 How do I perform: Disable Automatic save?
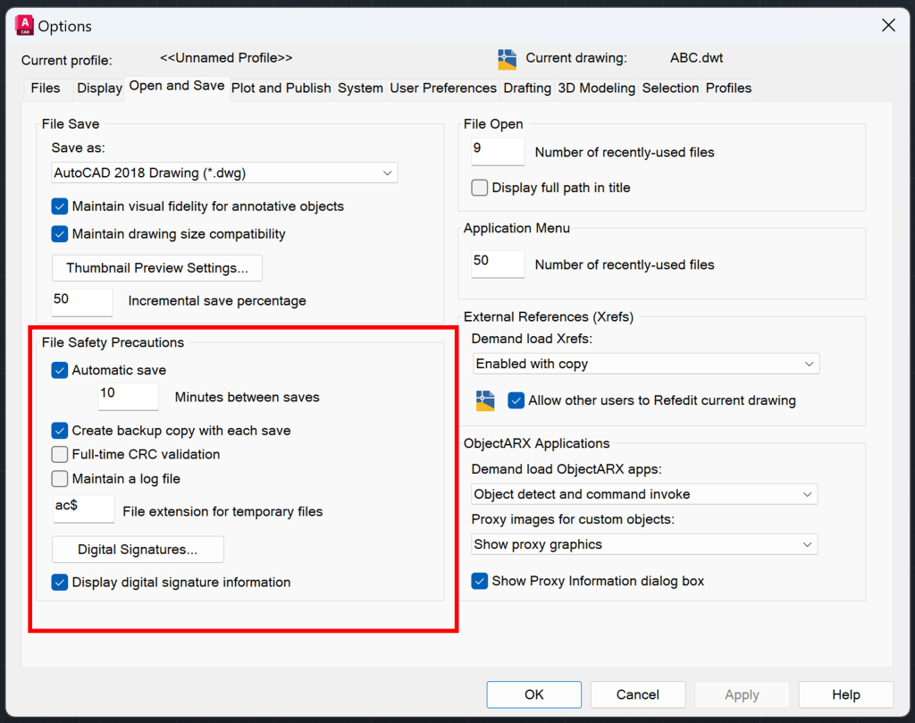59,370
